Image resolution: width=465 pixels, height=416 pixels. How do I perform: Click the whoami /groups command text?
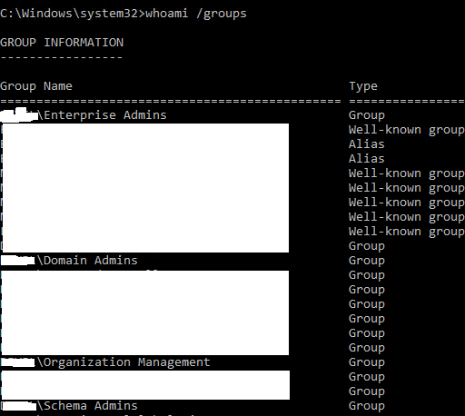tap(196, 14)
